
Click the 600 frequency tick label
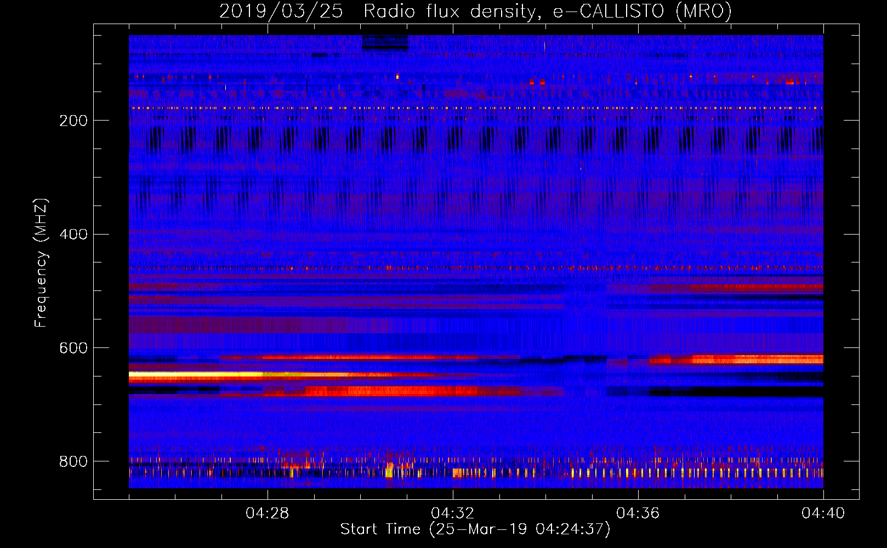[73, 349]
